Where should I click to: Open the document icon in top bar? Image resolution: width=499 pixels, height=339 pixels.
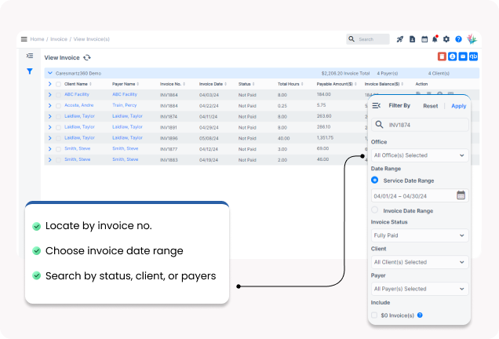pyautogui.click(x=412, y=39)
